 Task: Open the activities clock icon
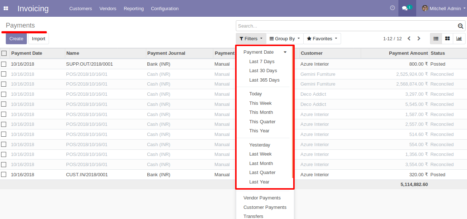click(392, 8)
